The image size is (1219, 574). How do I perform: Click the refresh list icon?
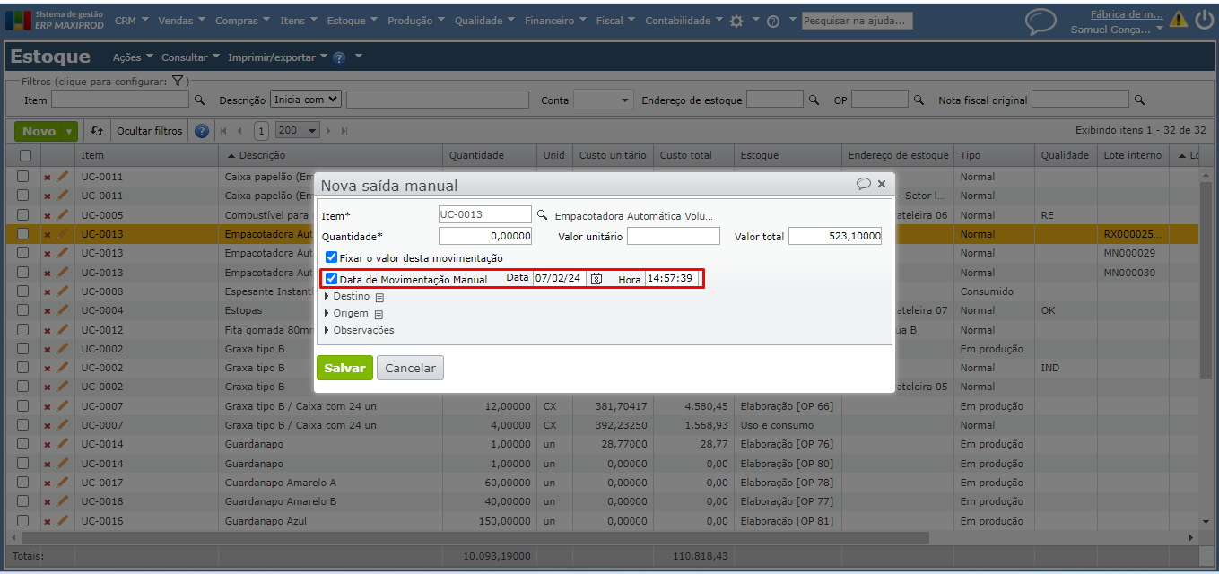[x=97, y=131]
